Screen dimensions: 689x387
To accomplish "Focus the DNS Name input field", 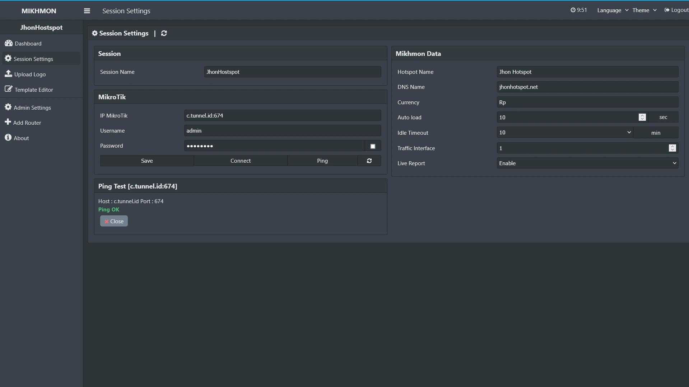I will [x=587, y=87].
